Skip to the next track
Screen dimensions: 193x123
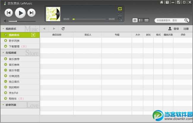coord(31,13)
